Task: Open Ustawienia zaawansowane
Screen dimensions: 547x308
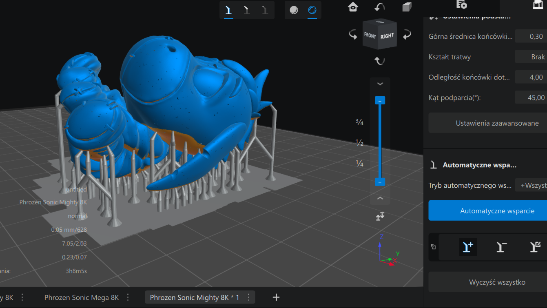Action: click(487, 123)
